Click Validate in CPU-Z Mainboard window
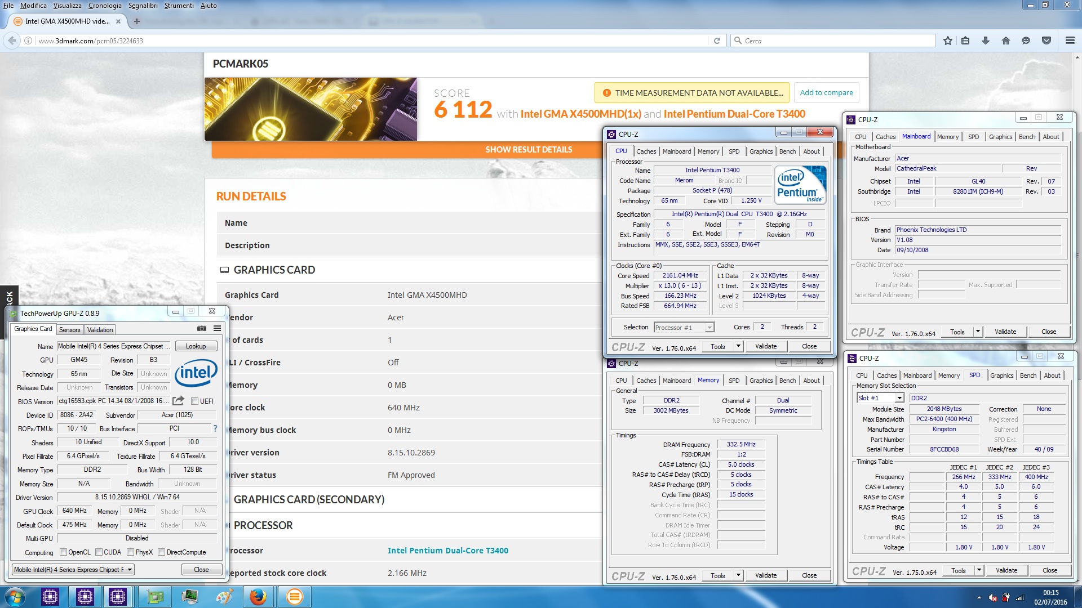This screenshot has height=608, width=1082. pos(1005,332)
